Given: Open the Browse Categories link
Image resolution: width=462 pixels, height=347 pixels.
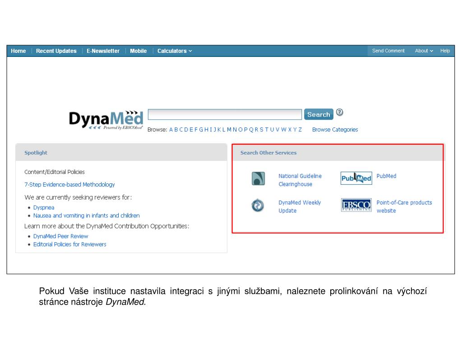Looking at the screenshot, I should (x=335, y=130).
